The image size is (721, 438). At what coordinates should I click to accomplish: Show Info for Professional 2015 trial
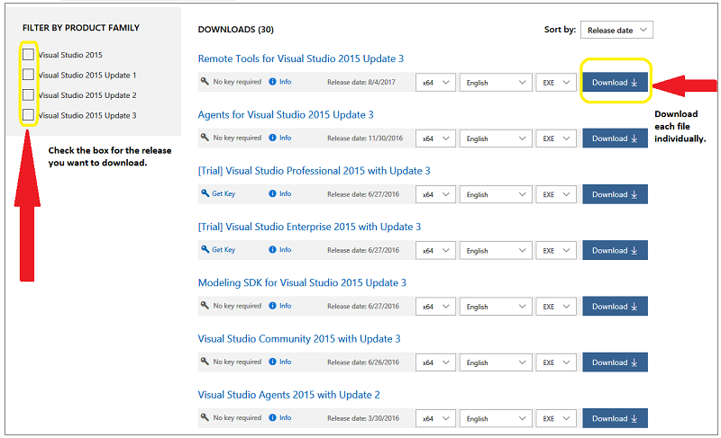point(280,193)
